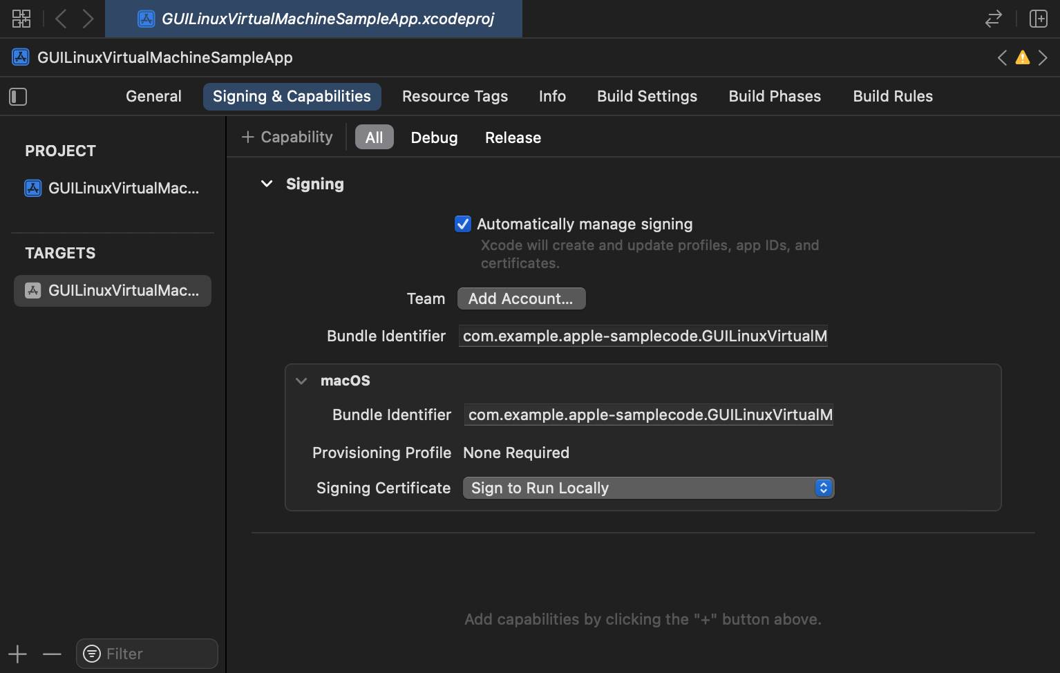Click the yellow warning issue icon

[1023, 57]
